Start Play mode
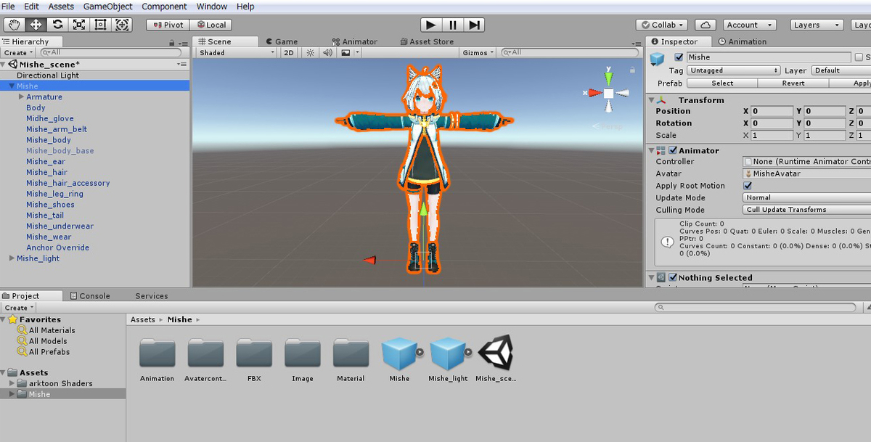871x442 pixels. (x=431, y=25)
